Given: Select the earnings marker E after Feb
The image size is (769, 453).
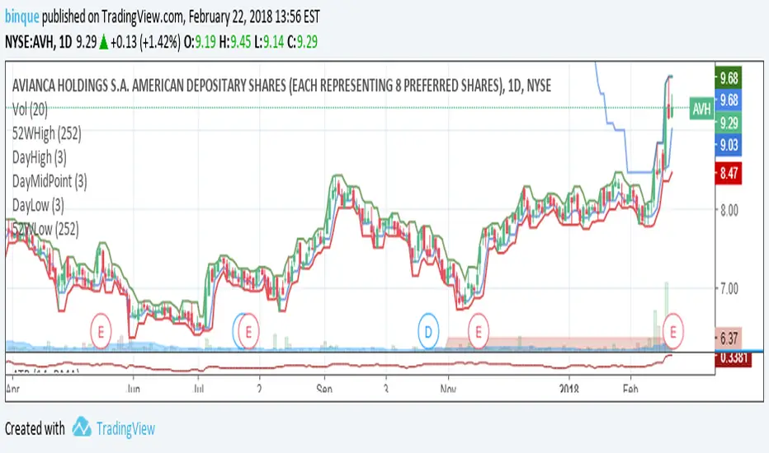Looking at the screenshot, I should tap(673, 333).
